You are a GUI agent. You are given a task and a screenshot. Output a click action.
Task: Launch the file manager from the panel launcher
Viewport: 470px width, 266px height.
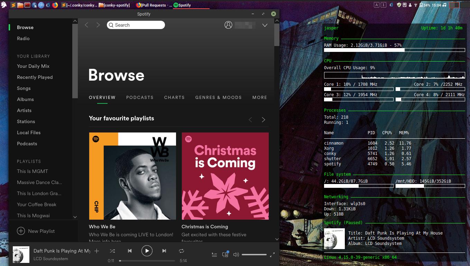pyautogui.click(x=20, y=5)
